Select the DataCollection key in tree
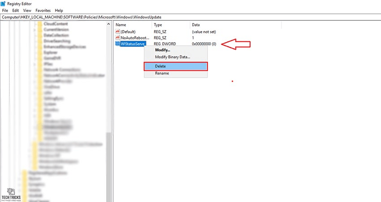Image resolution: width=381 pixels, height=202 pixels. (x=56, y=35)
